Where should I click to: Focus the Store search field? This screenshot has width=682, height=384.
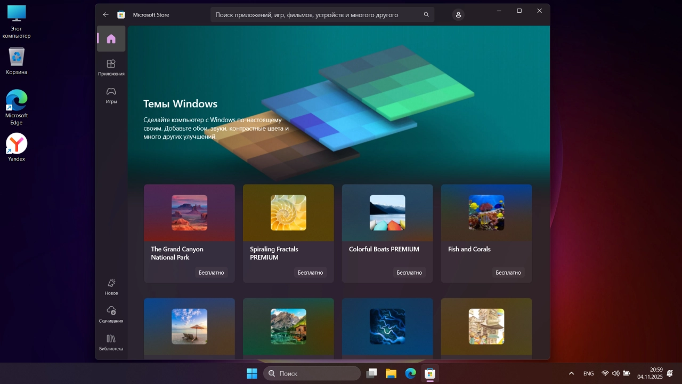[x=322, y=15]
